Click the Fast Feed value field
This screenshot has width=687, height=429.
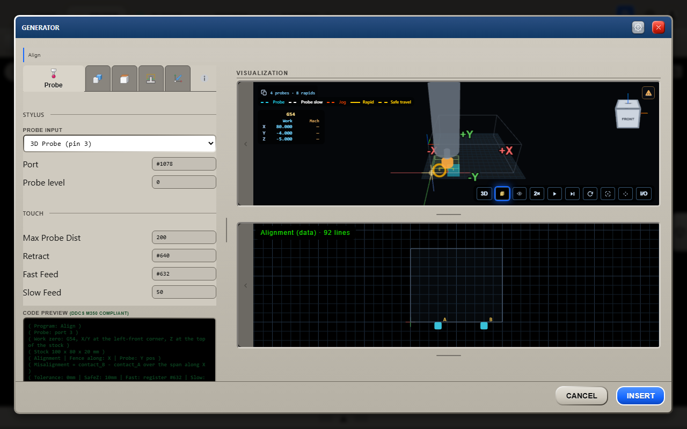pos(184,274)
